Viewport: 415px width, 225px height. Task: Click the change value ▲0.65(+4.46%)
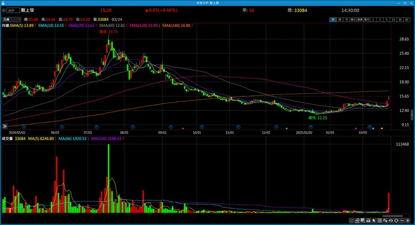pos(161,10)
